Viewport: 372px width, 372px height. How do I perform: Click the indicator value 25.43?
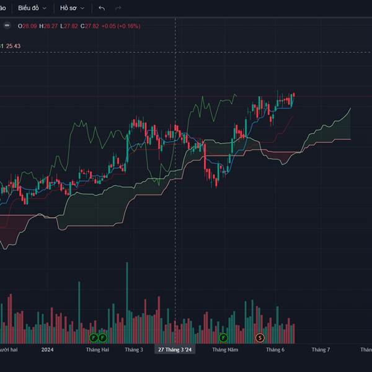click(12, 46)
